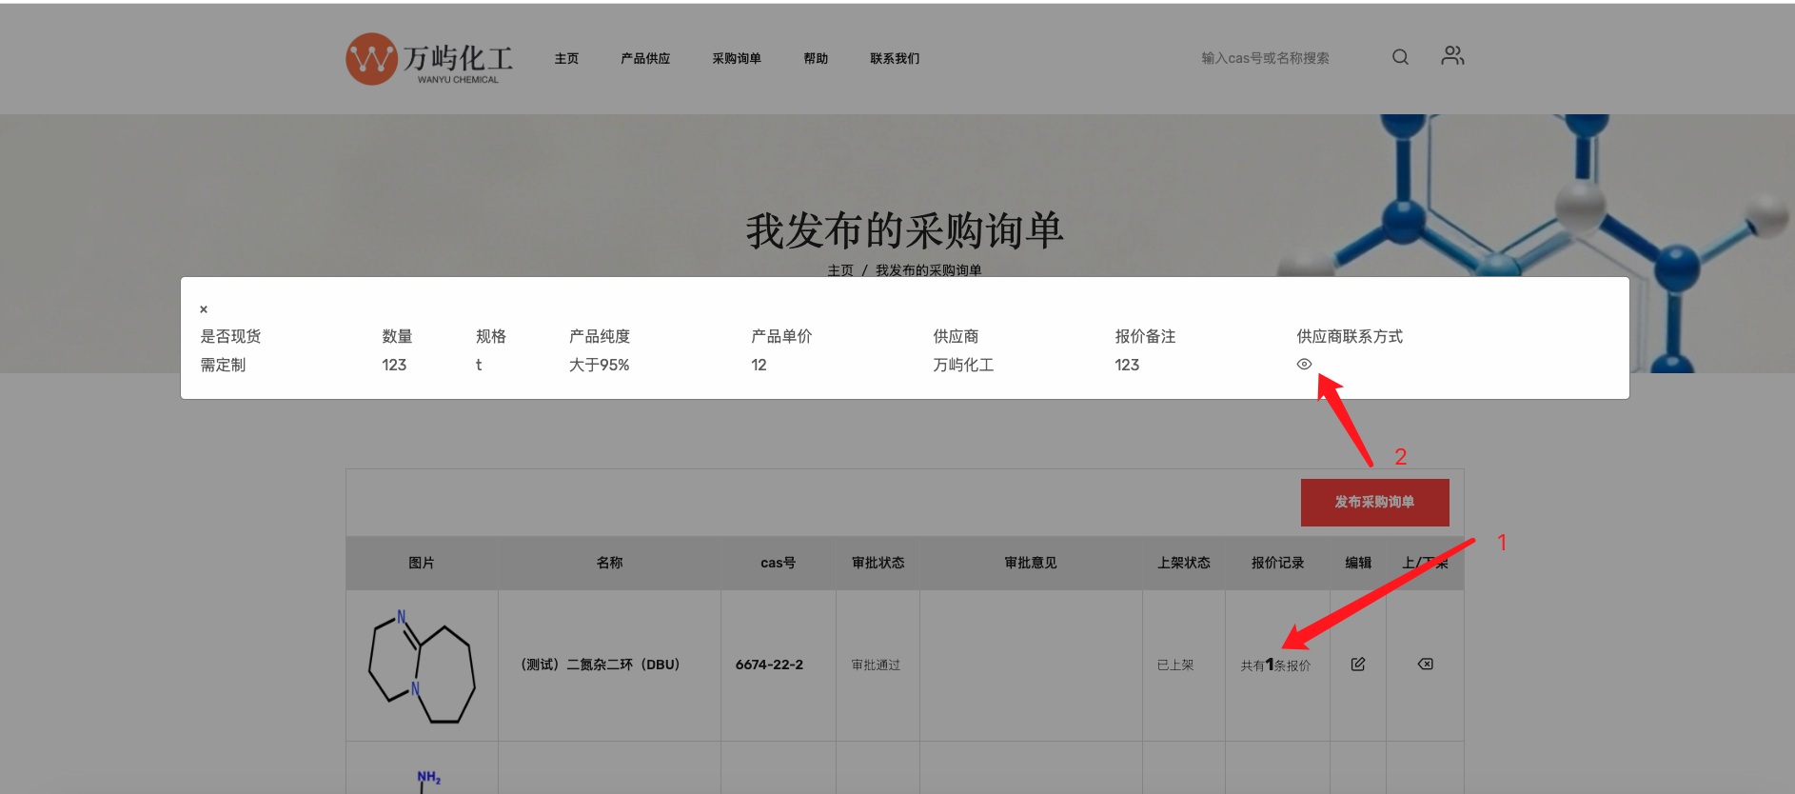Click the 审批通过 status cell
This screenshot has width=1795, height=794.
pyautogui.click(x=876, y=665)
